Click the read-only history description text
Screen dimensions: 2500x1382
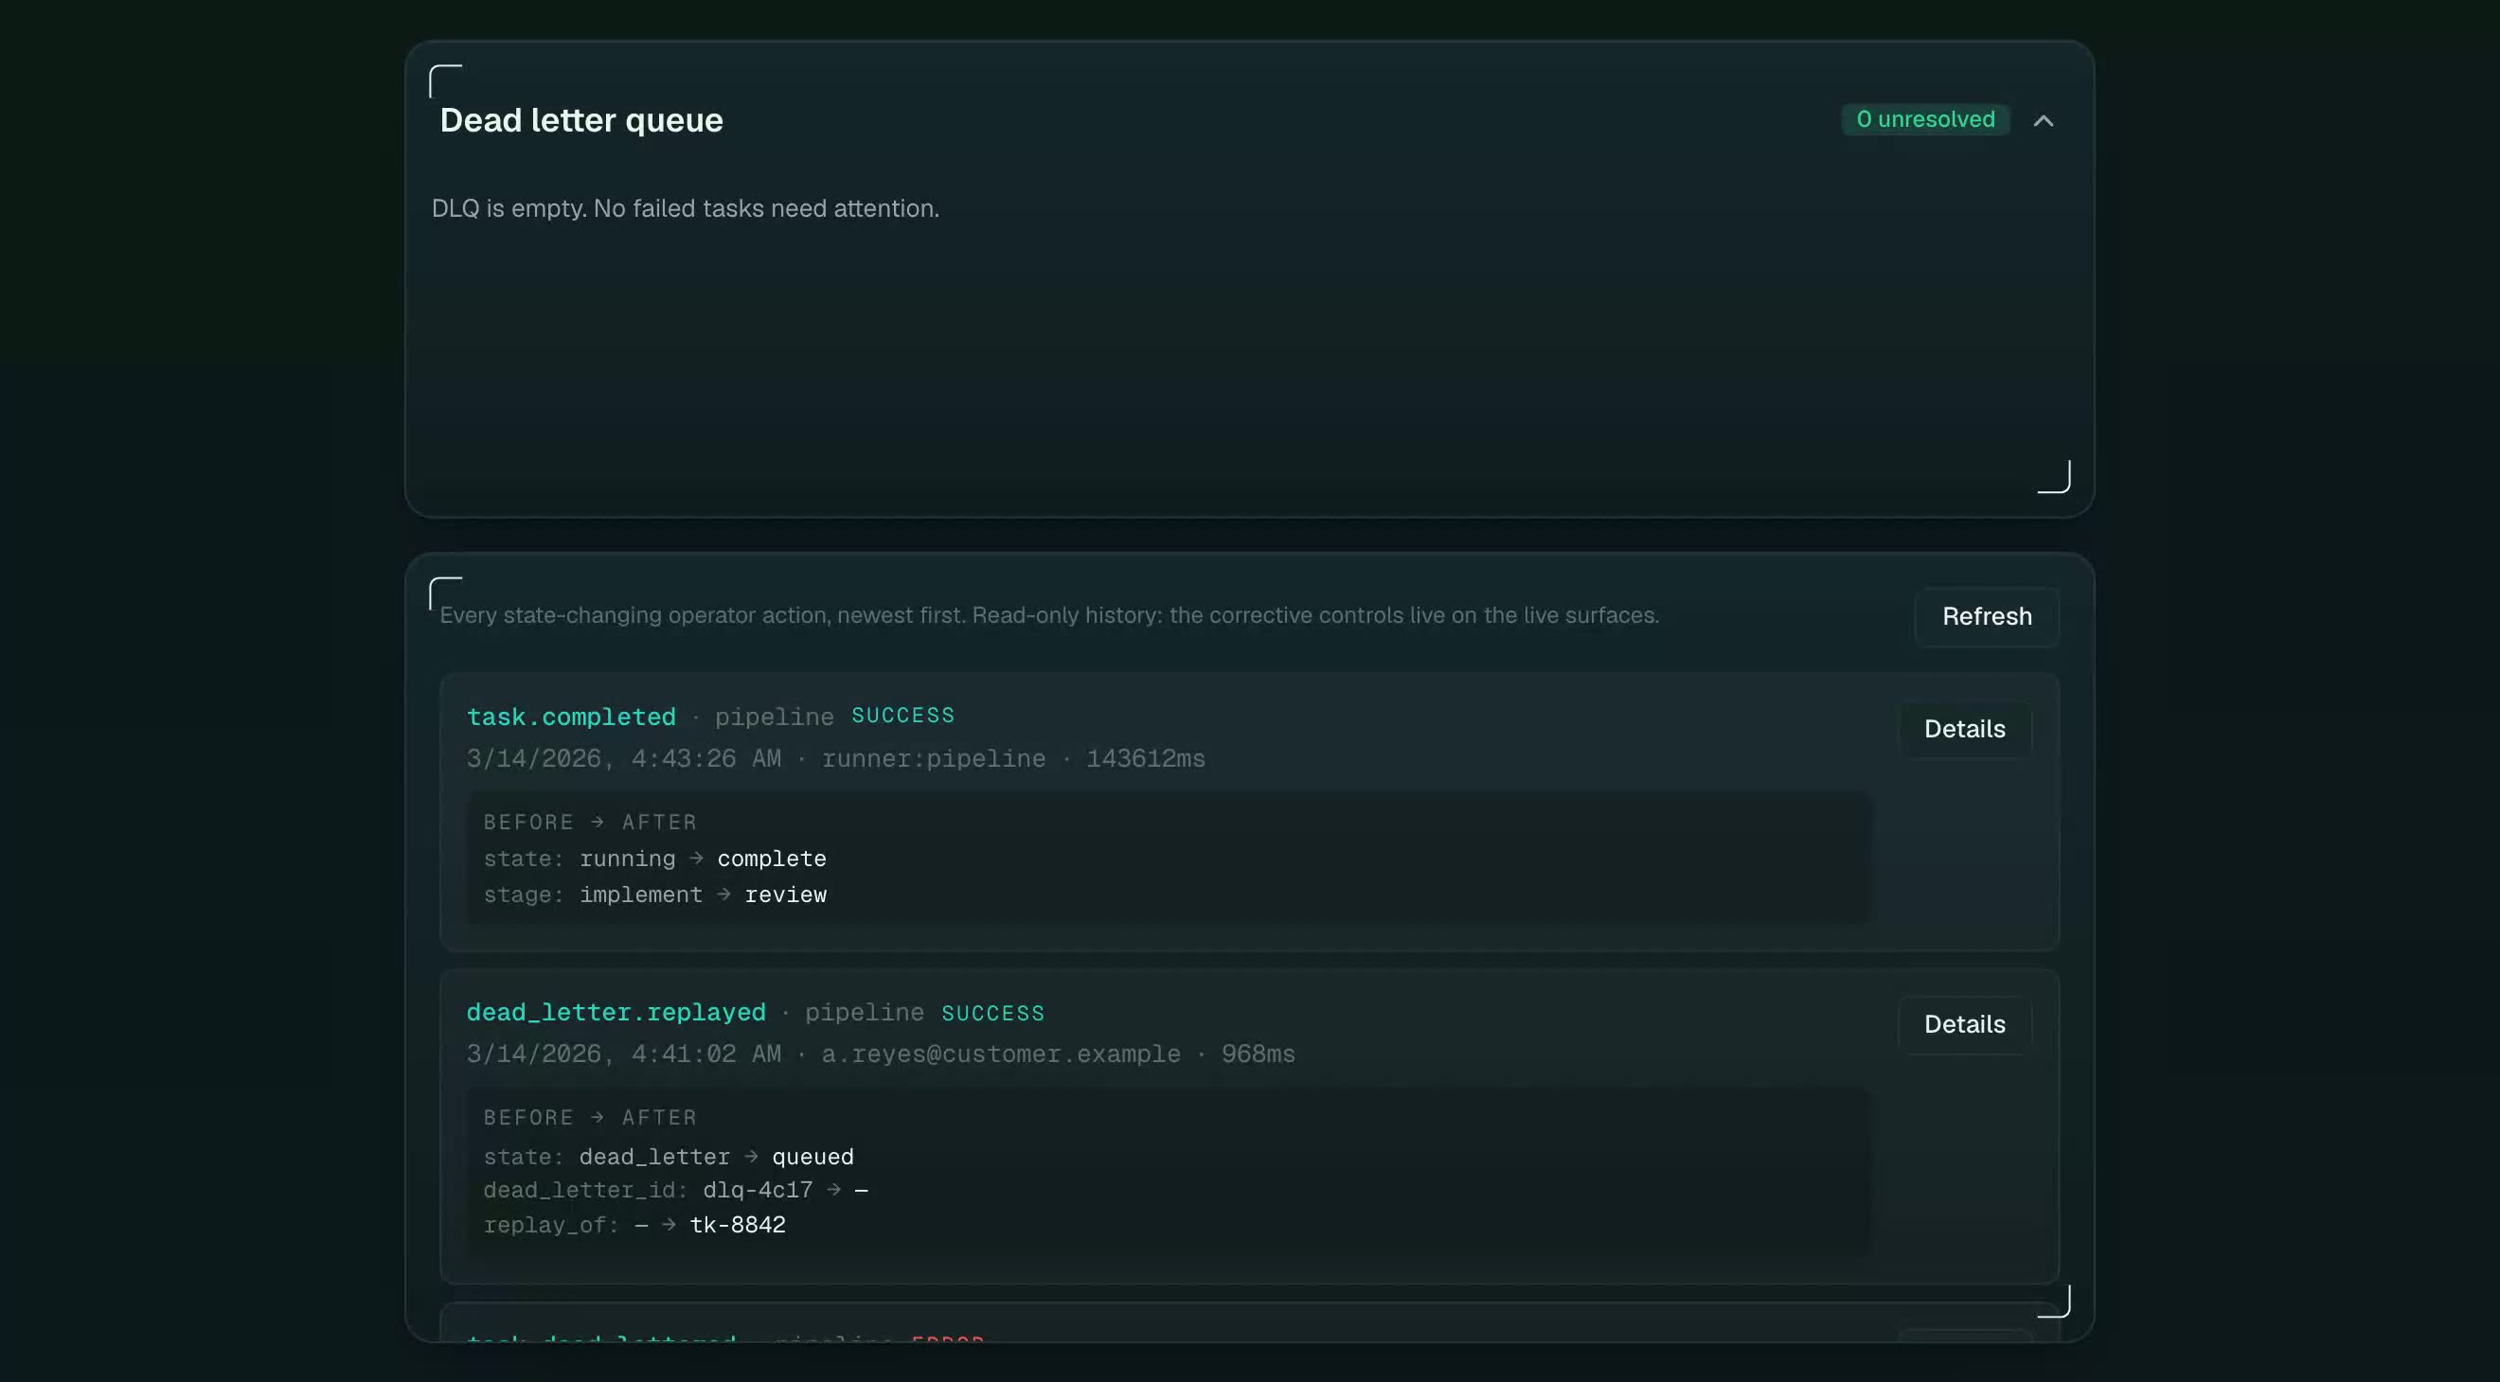[1049, 615]
